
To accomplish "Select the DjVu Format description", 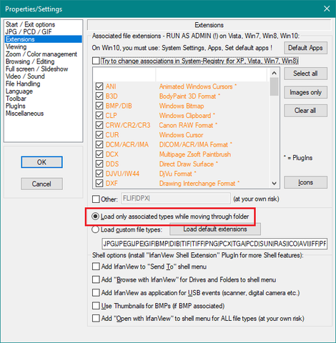I will [178, 174].
